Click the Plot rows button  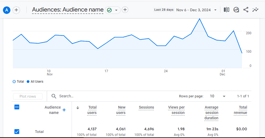click(28, 96)
